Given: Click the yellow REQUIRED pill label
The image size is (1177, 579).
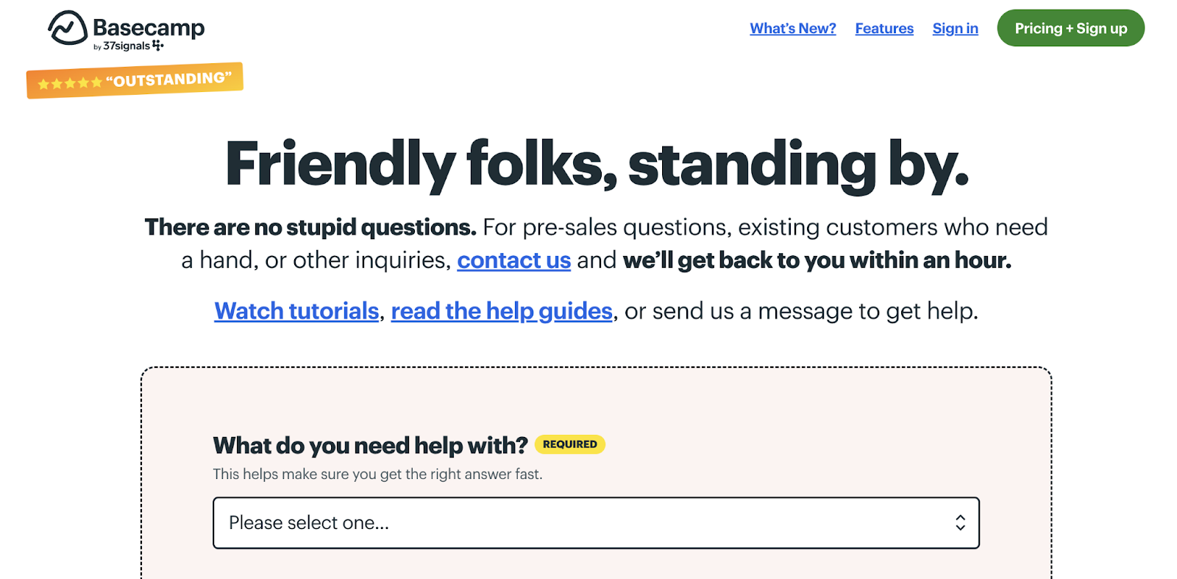Looking at the screenshot, I should (x=569, y=444).
